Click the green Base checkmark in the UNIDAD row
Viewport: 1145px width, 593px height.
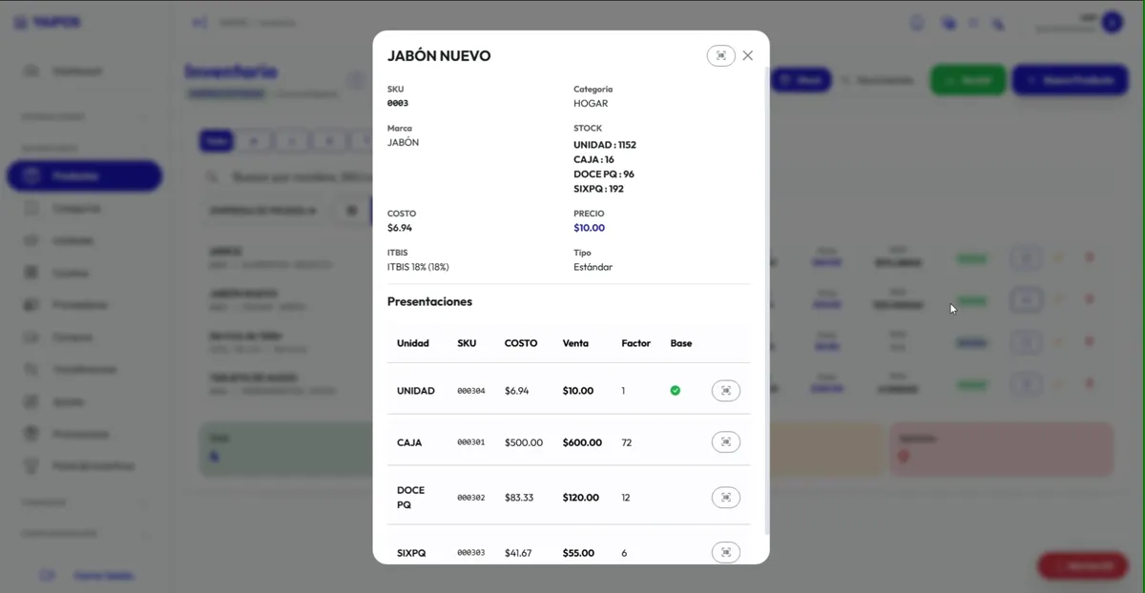pyautogui.click(x=676, y=391)
